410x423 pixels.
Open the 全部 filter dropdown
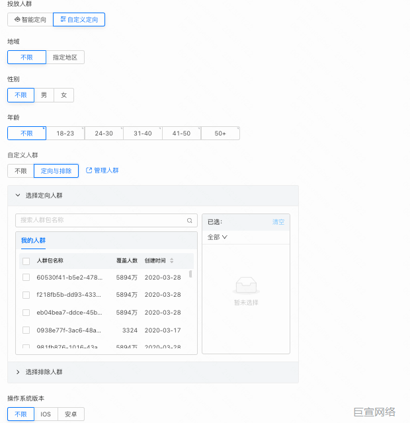218,237
